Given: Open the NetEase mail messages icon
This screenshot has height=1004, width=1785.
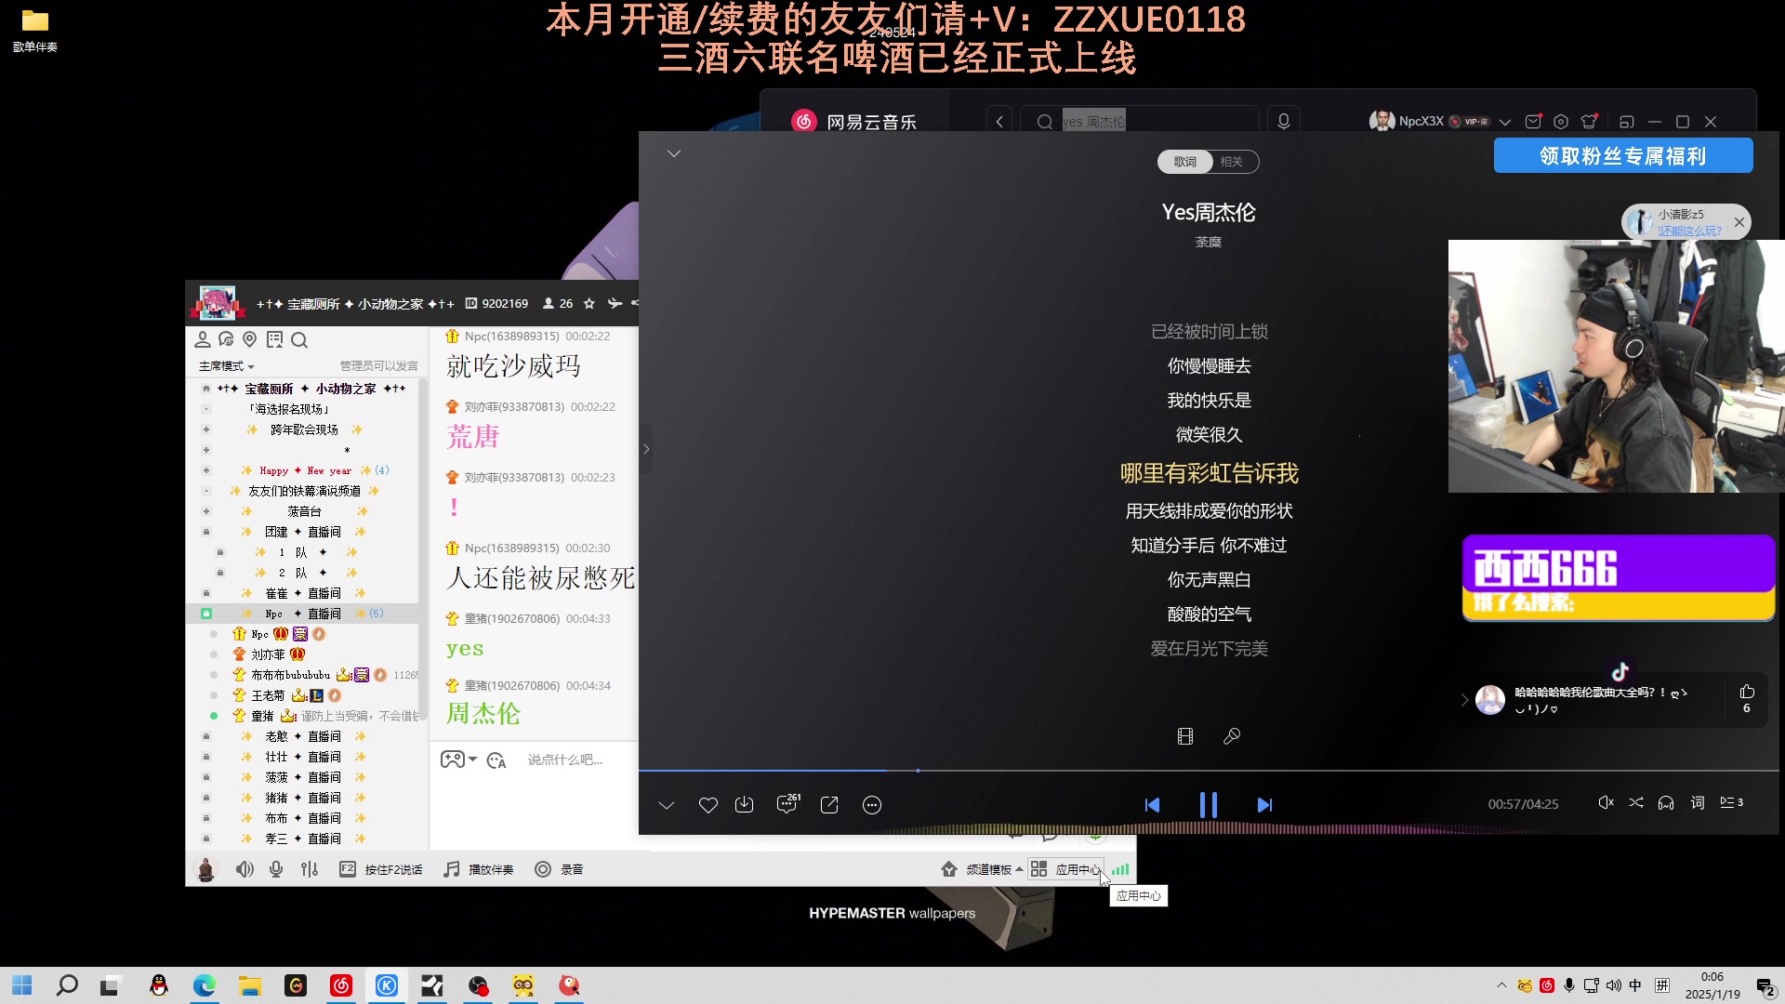Looking at the screenshot, I should pos(1534,122).
